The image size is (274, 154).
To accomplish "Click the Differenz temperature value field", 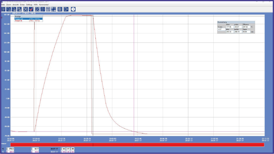I will (246, 27).
